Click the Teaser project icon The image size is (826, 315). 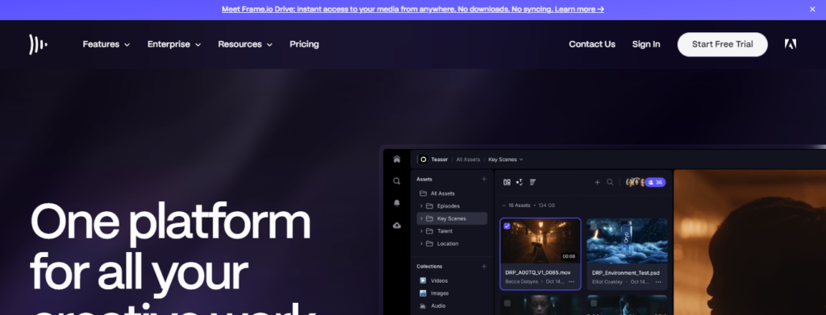coord(423,160)
